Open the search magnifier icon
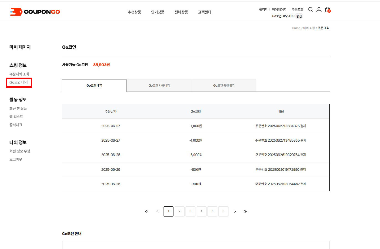The width and height of the screenshot is (380, 249). pyautogui.click(x=311, y=9)
